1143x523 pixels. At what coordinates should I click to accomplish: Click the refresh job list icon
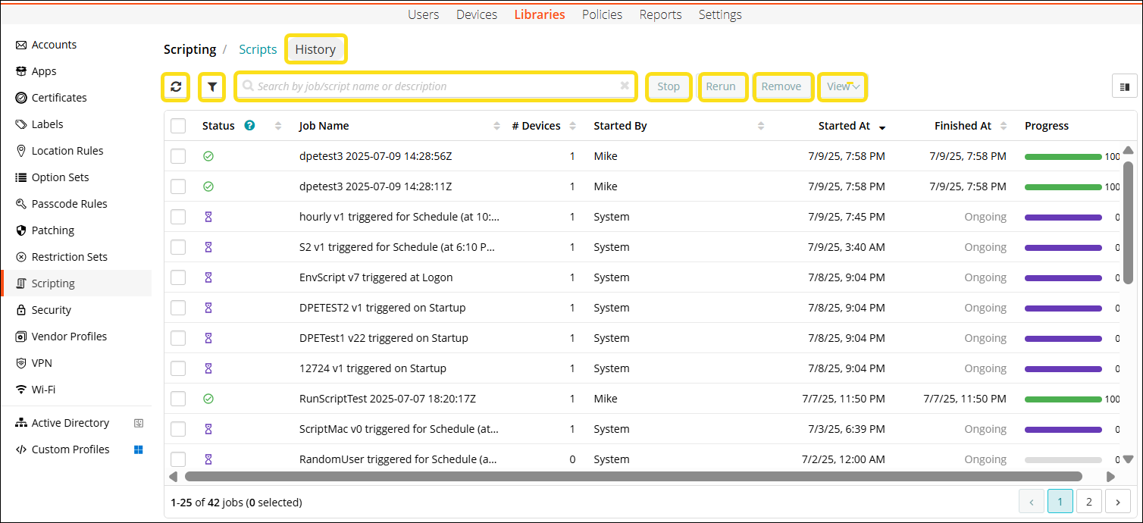click(x=176, y=87)
